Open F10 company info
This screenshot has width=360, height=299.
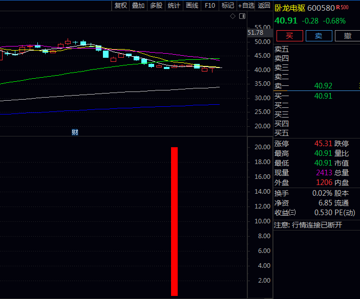(x=210, y=6)
